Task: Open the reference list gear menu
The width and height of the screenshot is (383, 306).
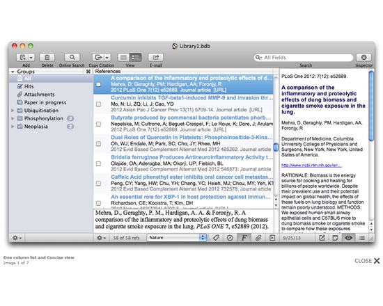Action: [102, 238]
